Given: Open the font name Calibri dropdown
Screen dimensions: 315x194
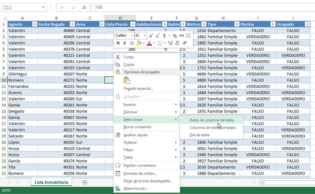Looking at the screenshot, I should tap(131, 36).
